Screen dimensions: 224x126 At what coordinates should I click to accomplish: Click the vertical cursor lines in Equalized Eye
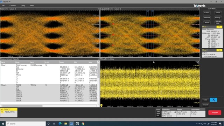(x=150, y=34)
